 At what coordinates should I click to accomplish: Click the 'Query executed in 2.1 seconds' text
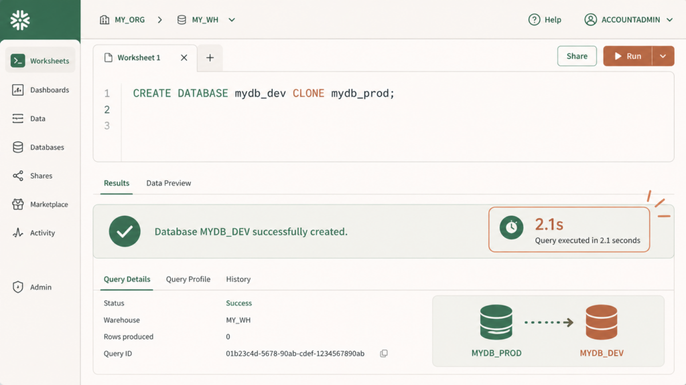pyautogui.click(x=588, y=240)
